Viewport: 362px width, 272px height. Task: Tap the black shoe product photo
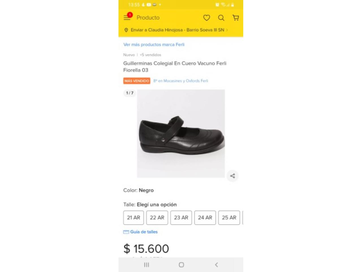click(x=181, y=134)
